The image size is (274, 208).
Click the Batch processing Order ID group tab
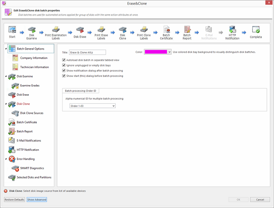pyautogui.click(x=81, y=91)
